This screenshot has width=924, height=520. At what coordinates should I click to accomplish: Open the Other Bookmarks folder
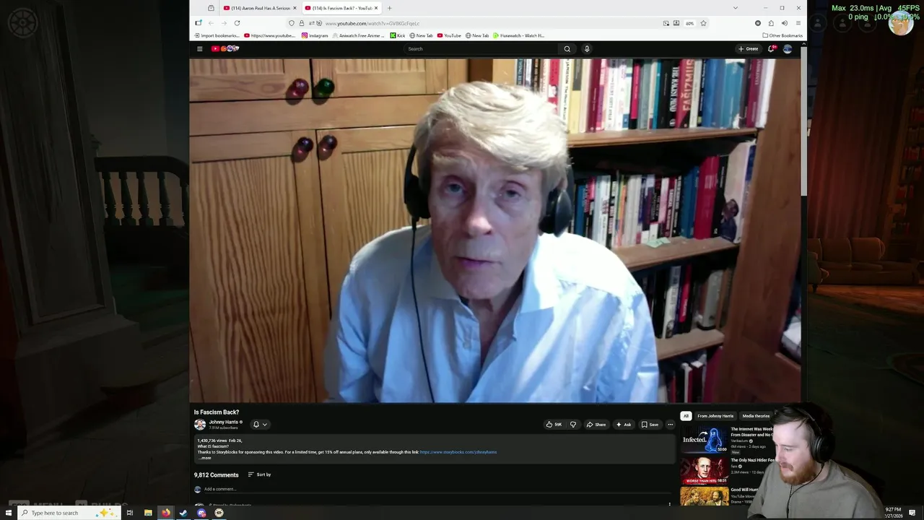783,35
